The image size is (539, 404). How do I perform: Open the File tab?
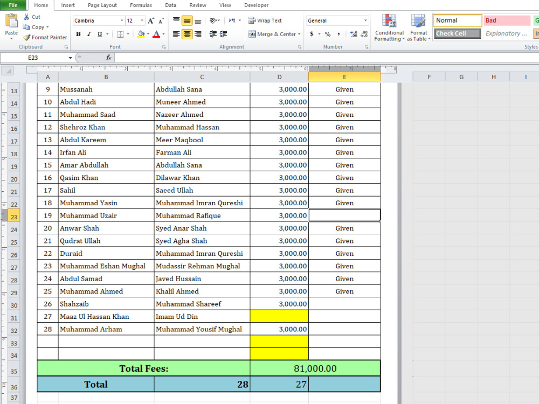(13, 5)
